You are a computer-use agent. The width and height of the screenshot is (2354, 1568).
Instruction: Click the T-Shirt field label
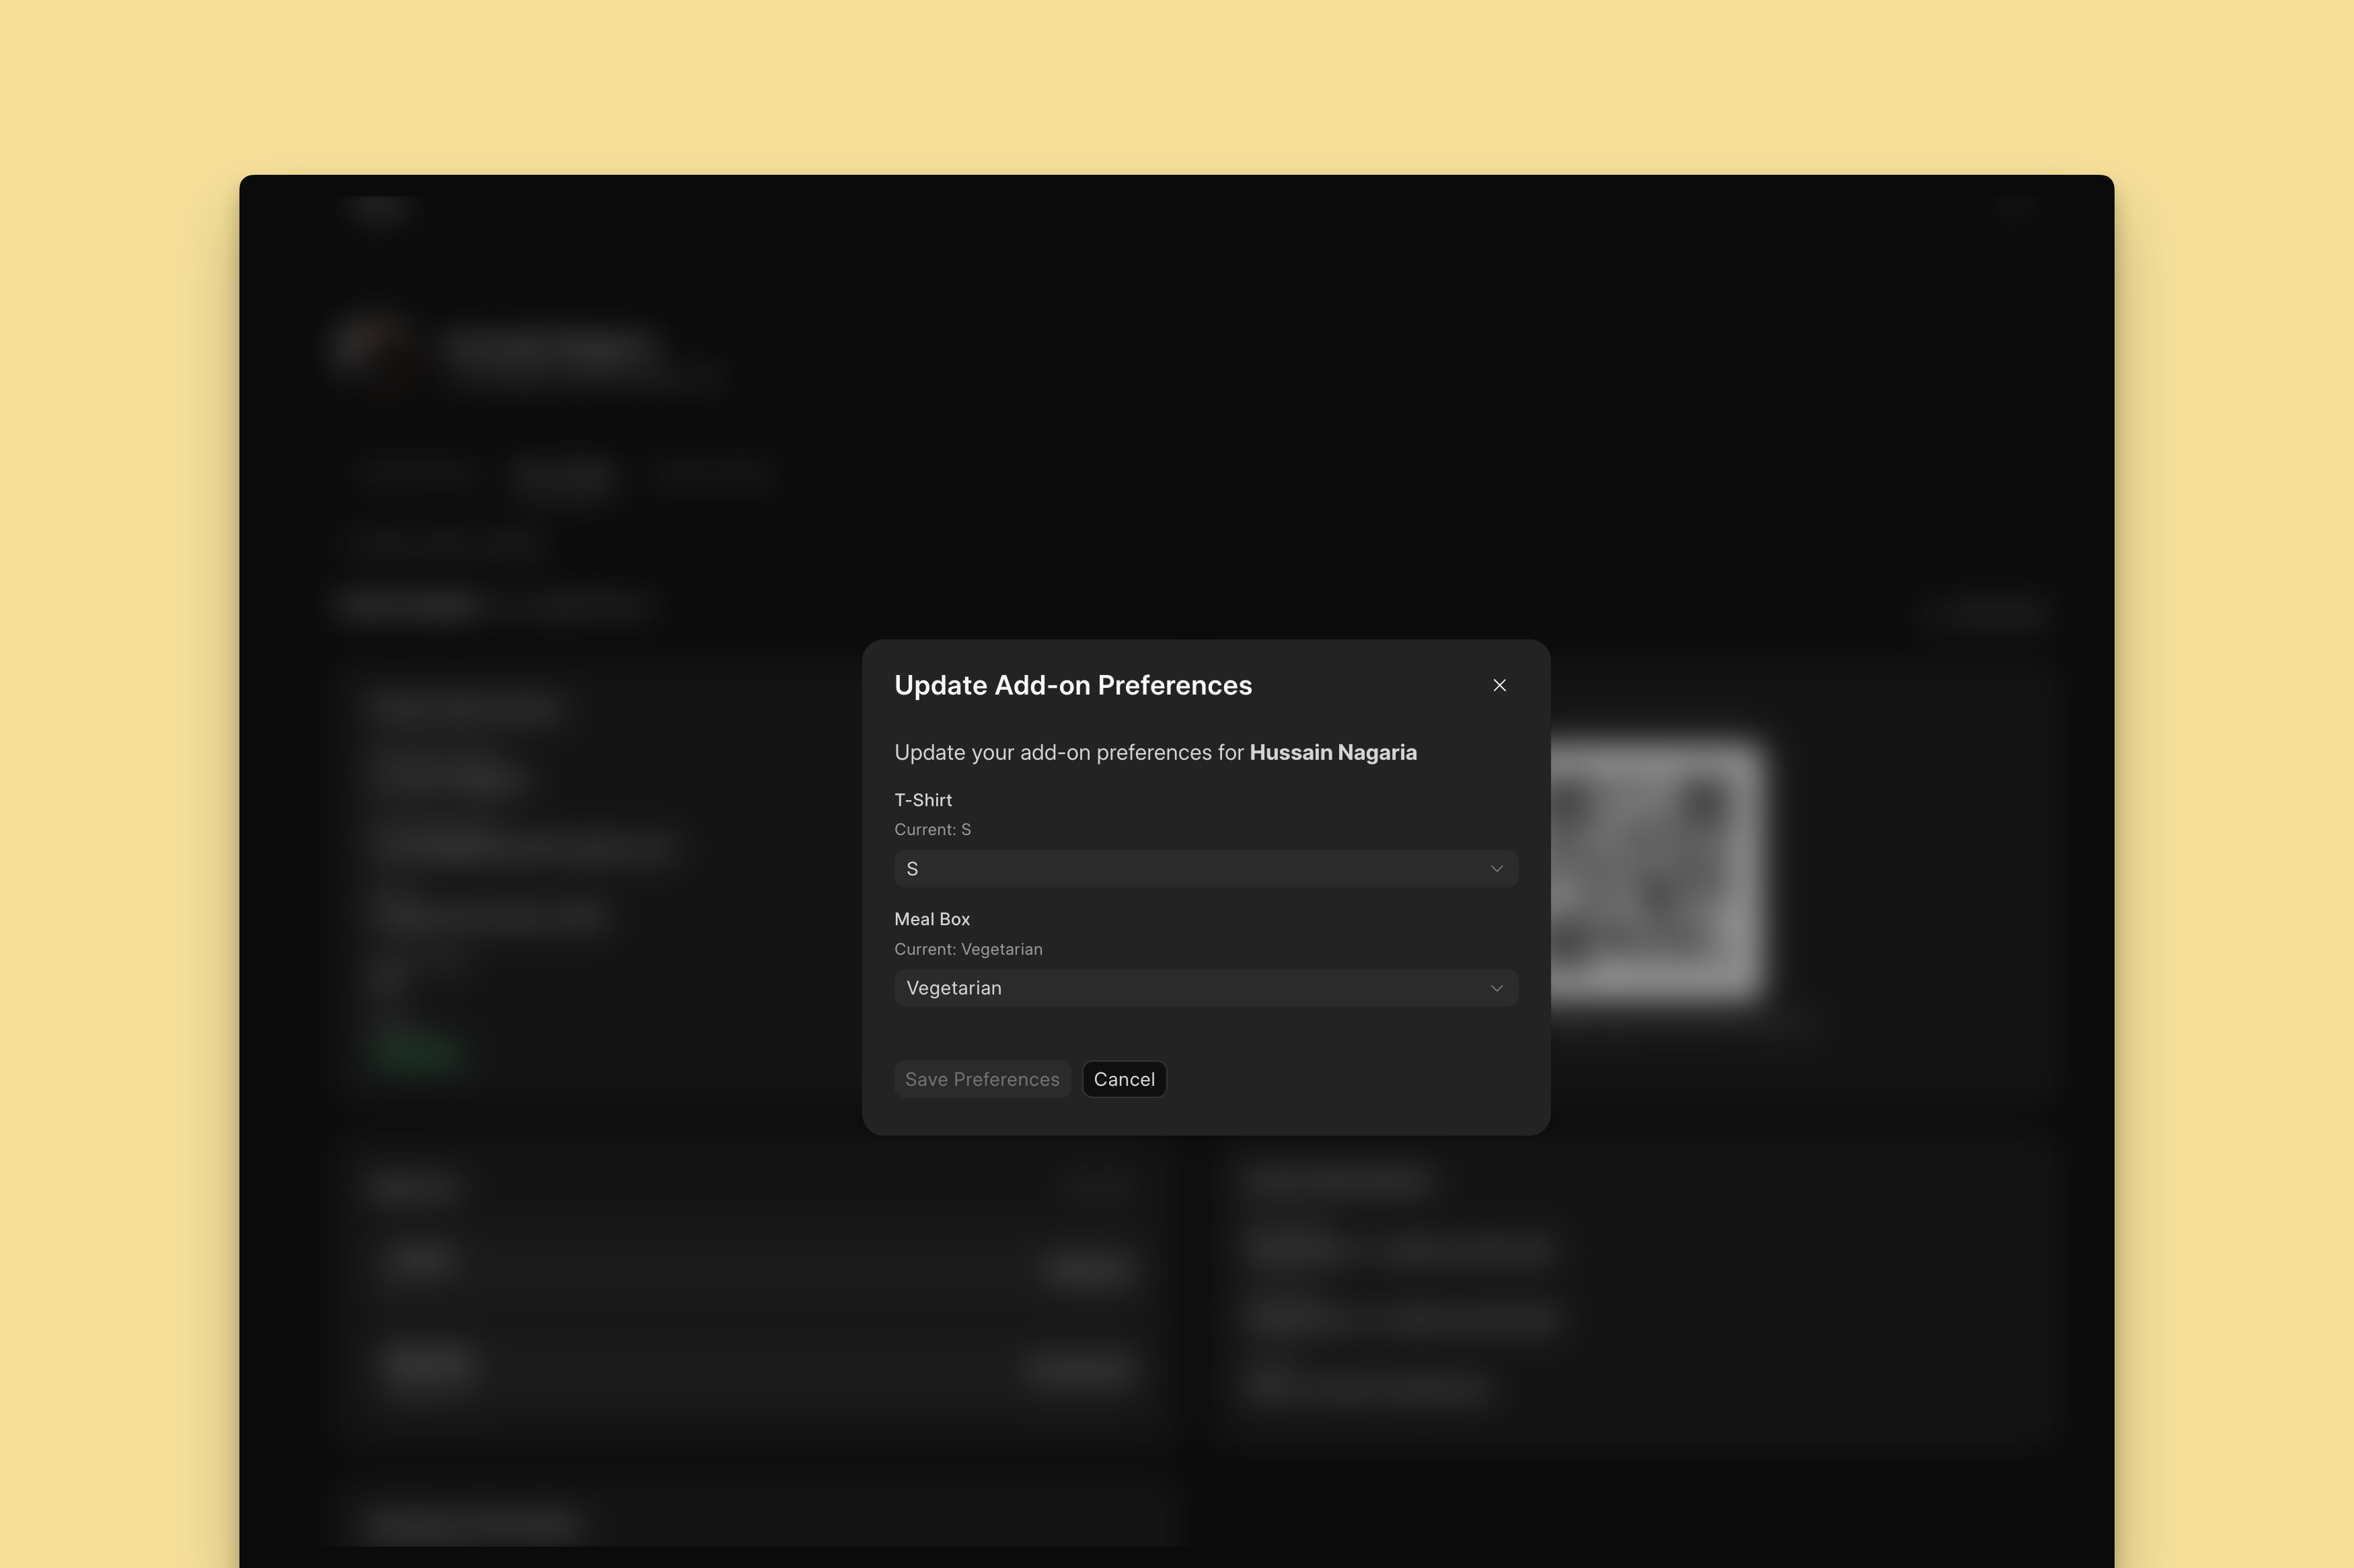pyautogui.click(x=923, y=800)
